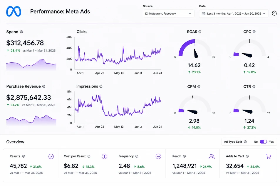Click the CTR gauge chart
The image size is (280, 186).
coord(249,105)
